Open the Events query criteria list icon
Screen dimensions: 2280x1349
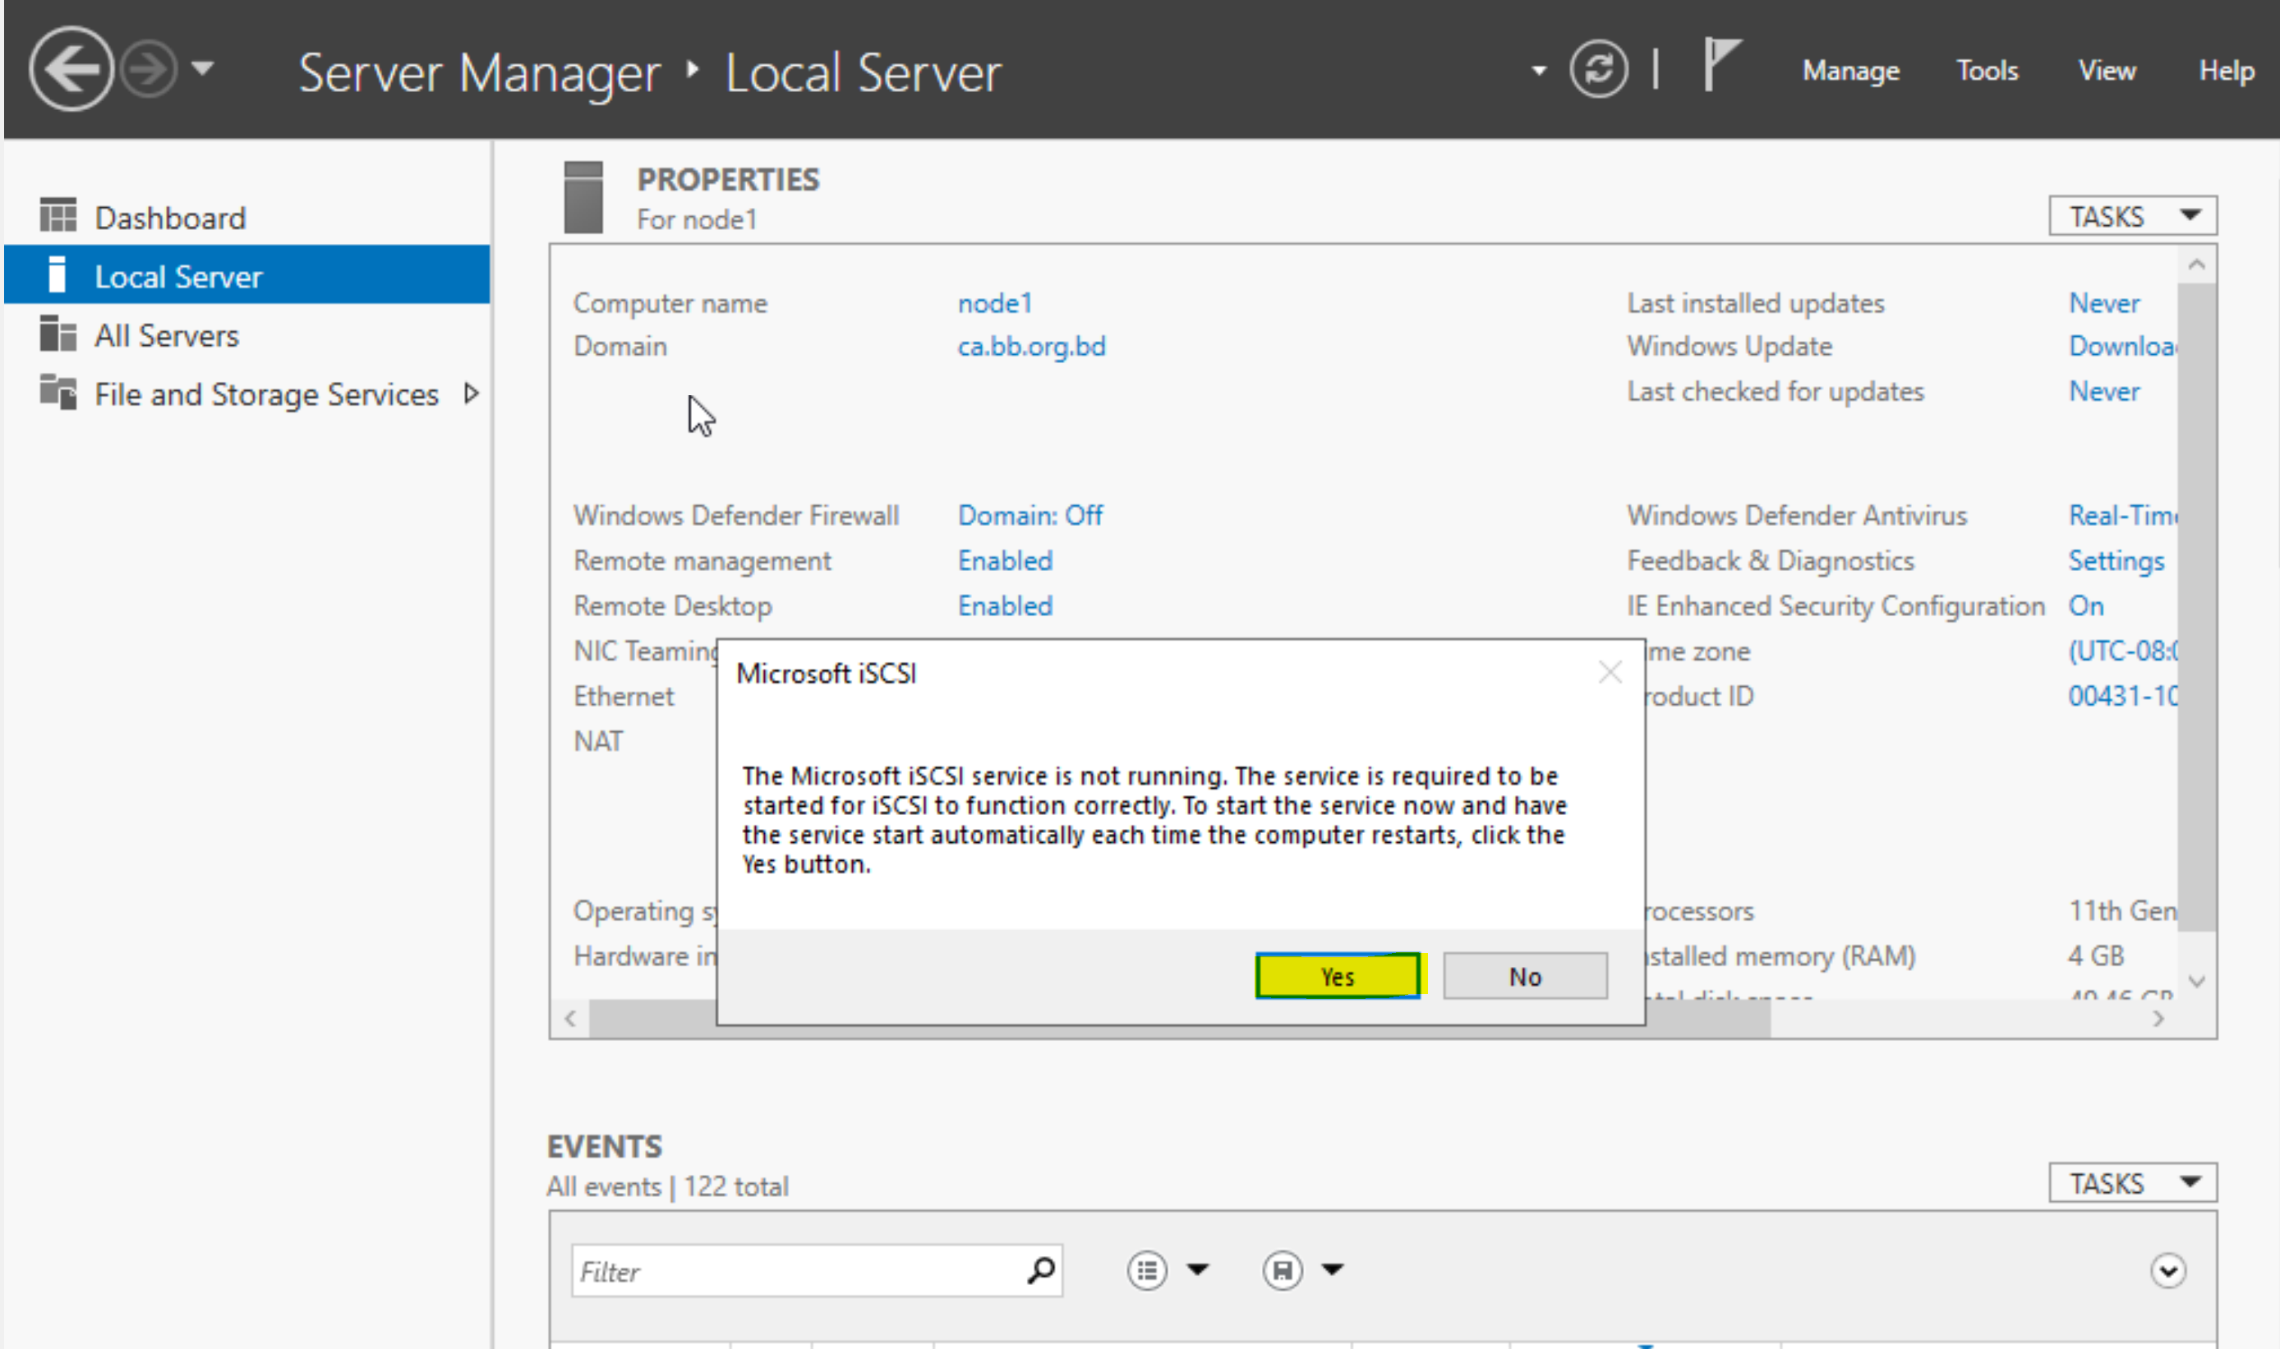point(1146,1270)
